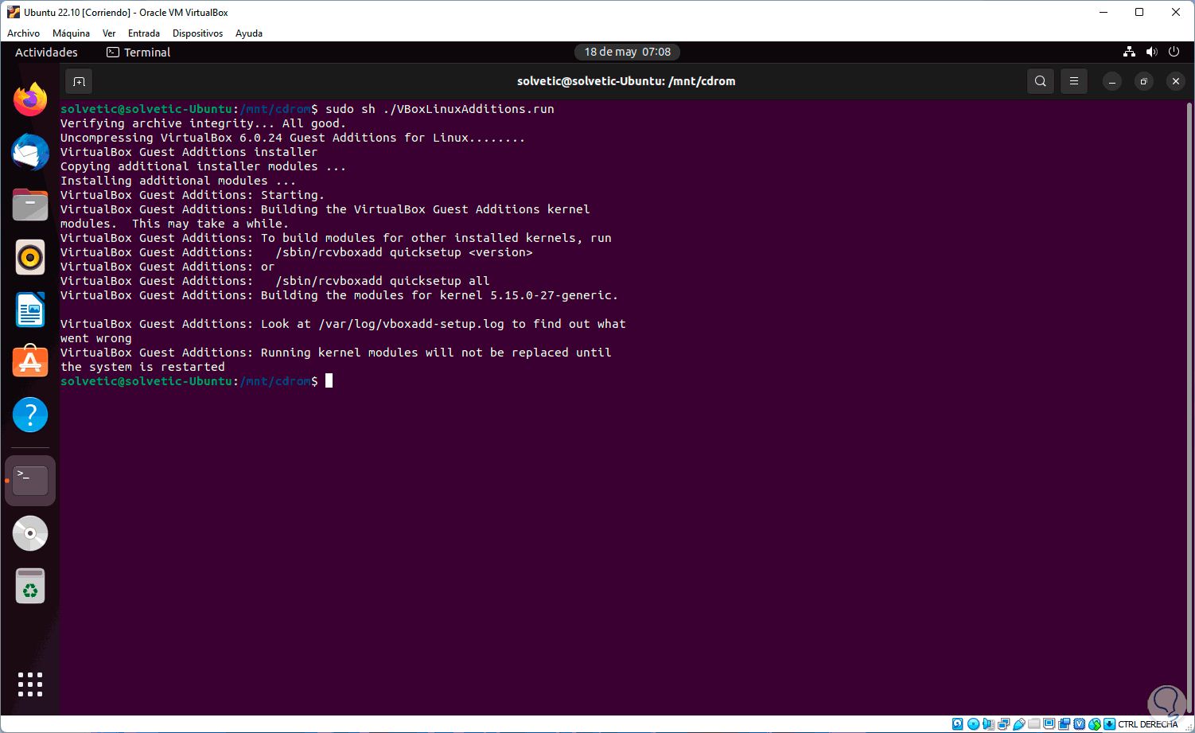Click the 'VirtualBox Guest Additions installer' line
The image size is (1195, 733).
[x=189, y=152]
